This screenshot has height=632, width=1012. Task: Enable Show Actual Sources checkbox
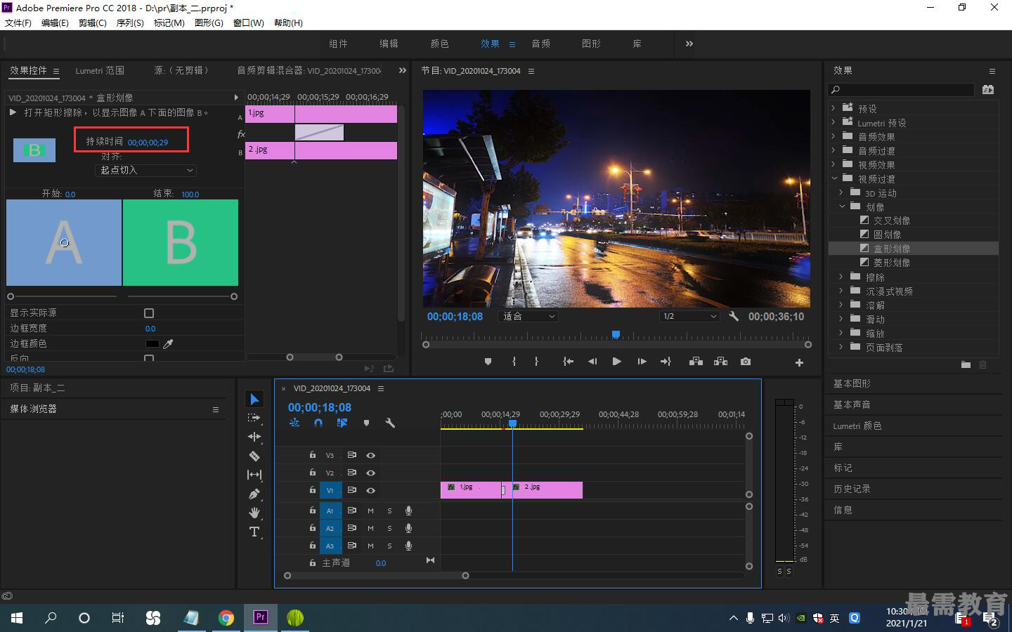pos(149,313)
